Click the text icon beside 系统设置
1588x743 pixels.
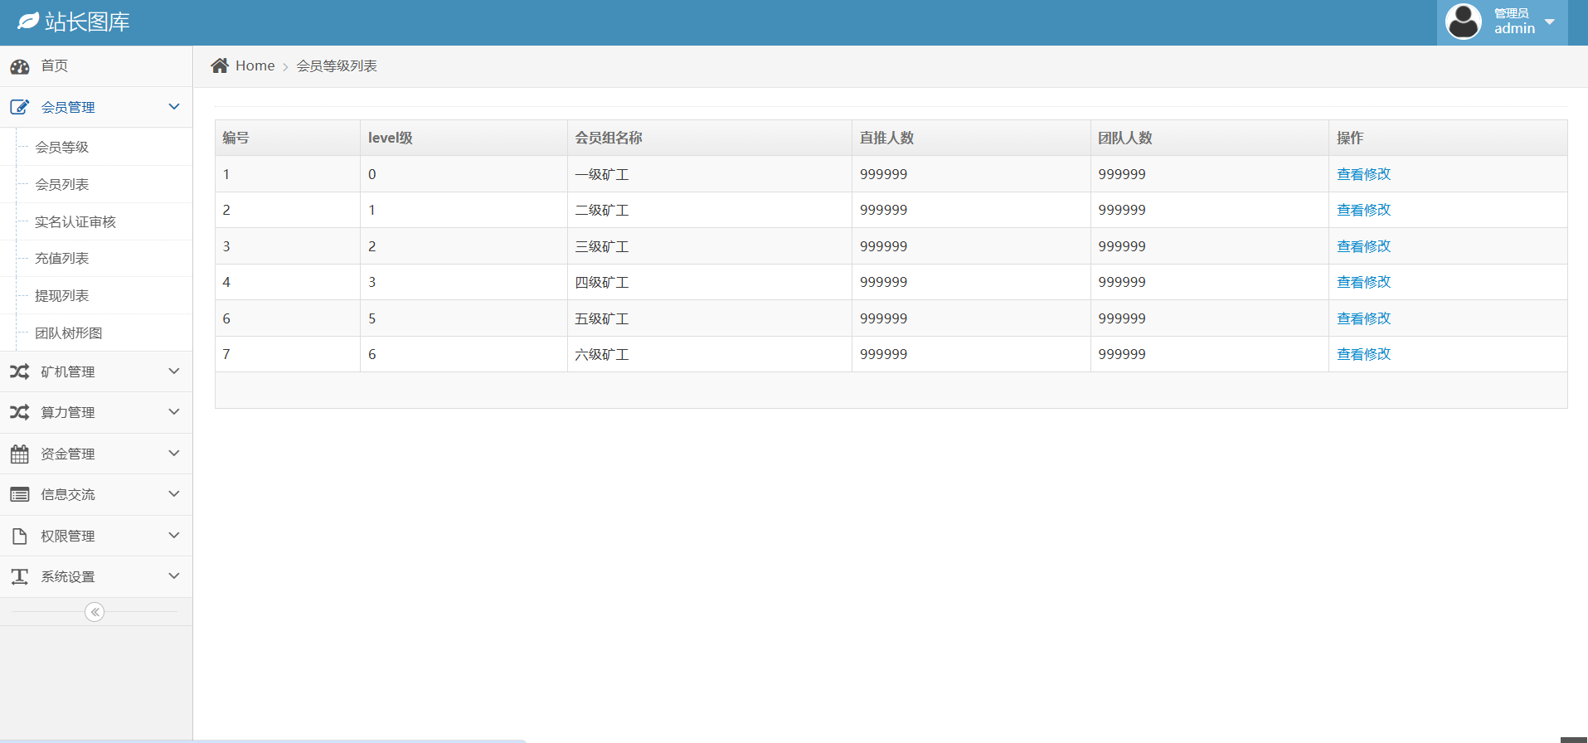pyautogui.click(x=20, y=576)
